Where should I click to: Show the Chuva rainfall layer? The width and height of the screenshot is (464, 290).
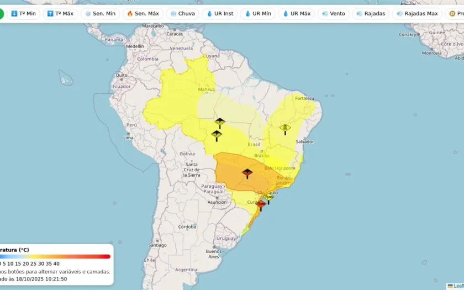pos(183,14)
